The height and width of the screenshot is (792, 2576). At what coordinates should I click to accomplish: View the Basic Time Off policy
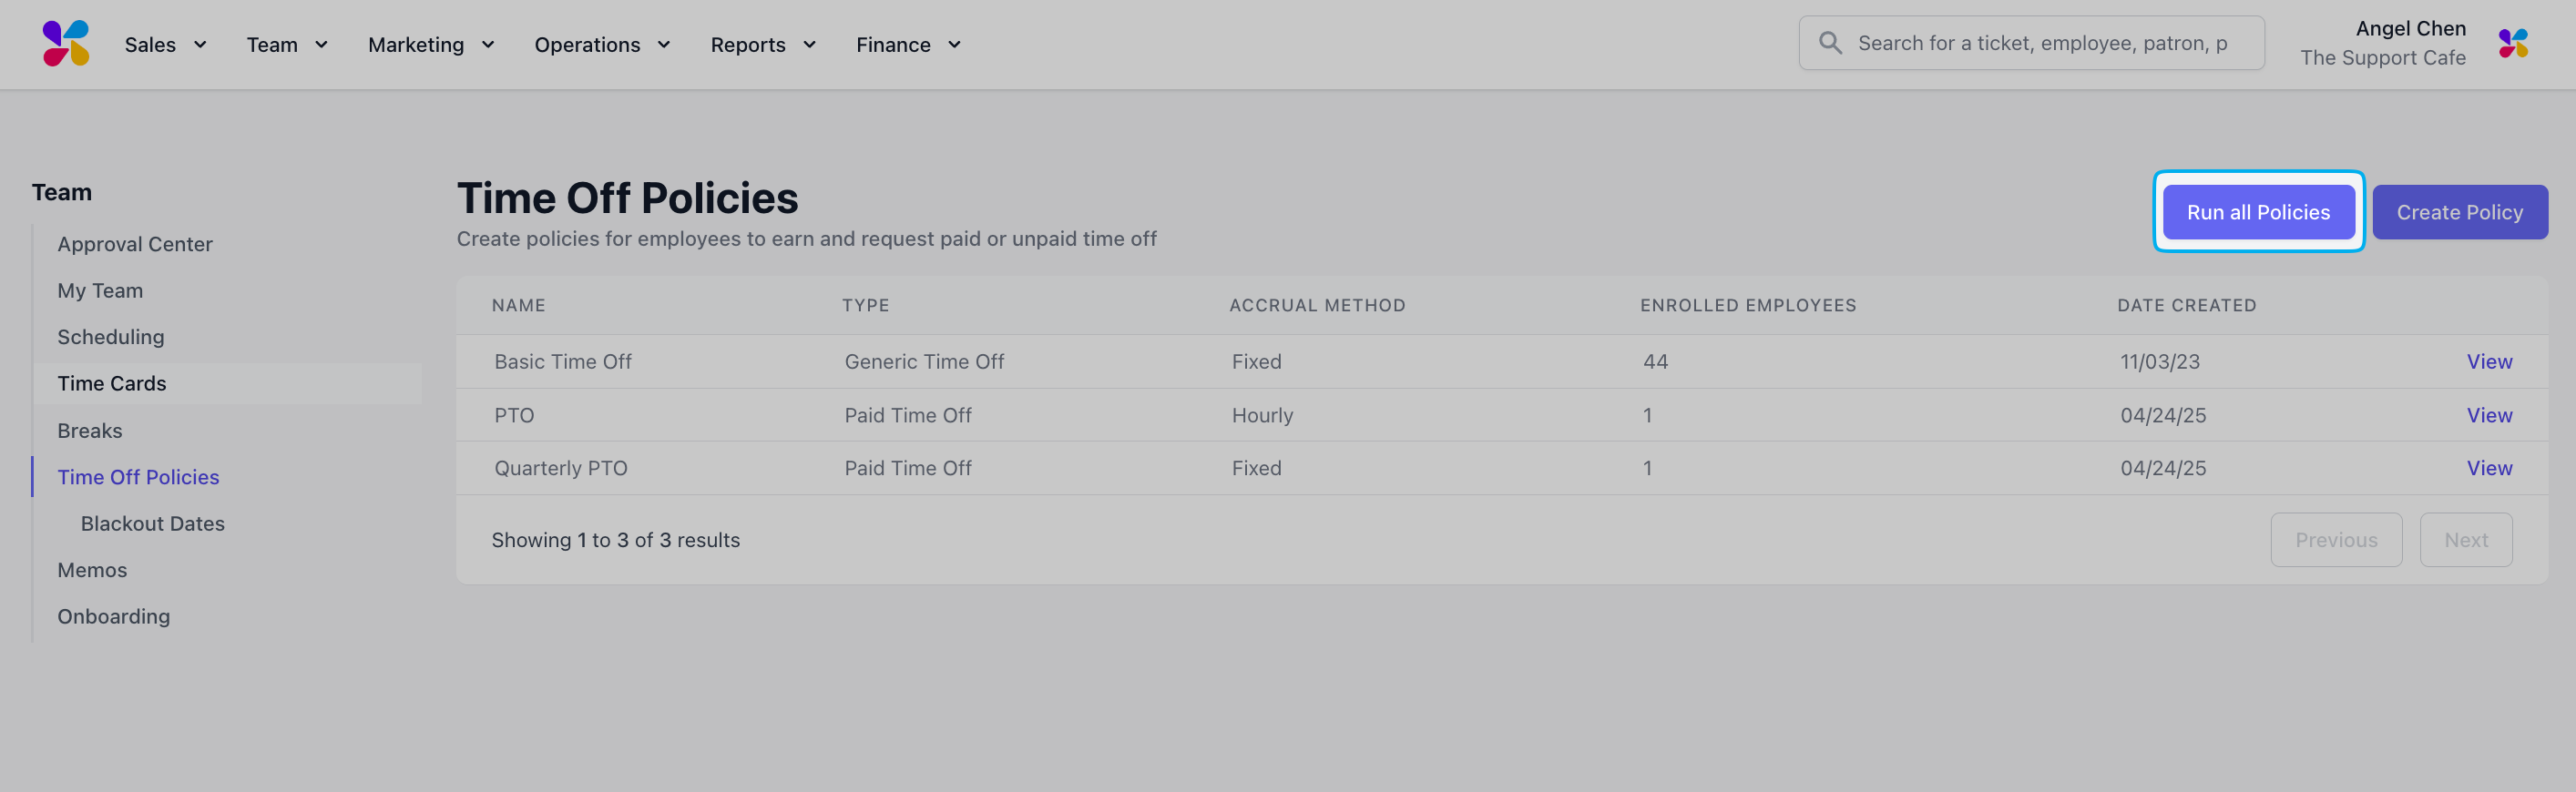click(2488, 362)
